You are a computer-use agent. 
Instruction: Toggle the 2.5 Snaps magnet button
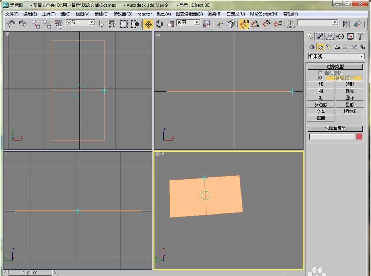coord(244,24)
